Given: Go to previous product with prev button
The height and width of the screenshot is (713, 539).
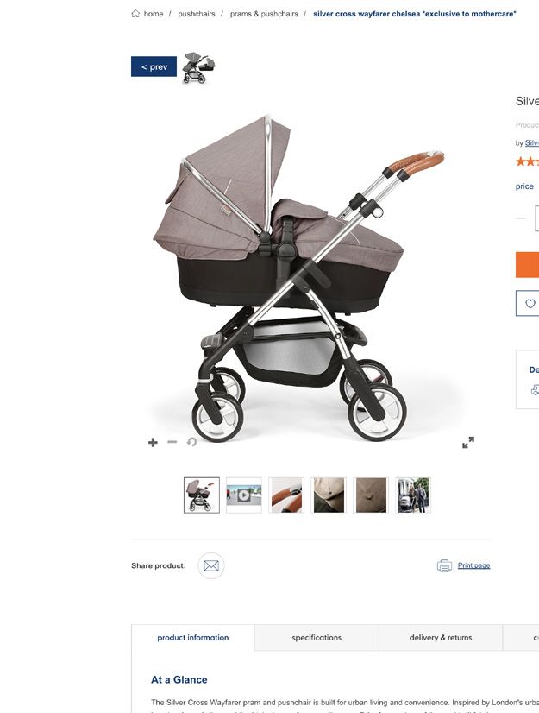Looking at the screenshot, I should (154, 66).
